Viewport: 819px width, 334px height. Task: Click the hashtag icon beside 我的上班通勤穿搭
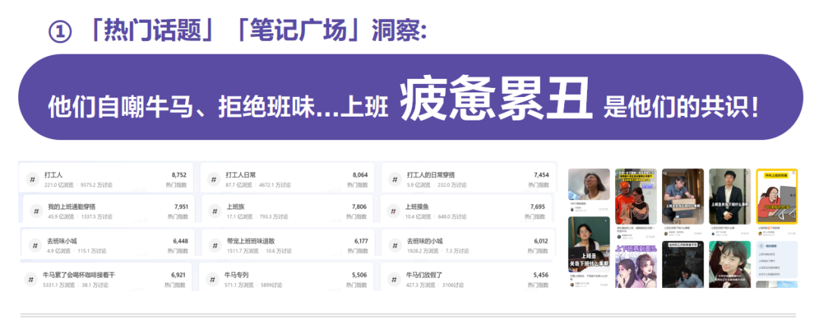[x=36, y=211]
